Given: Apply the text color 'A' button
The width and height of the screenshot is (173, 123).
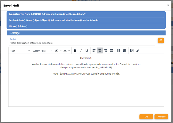Looking at the screenshot, I should (x=65, y=51).
